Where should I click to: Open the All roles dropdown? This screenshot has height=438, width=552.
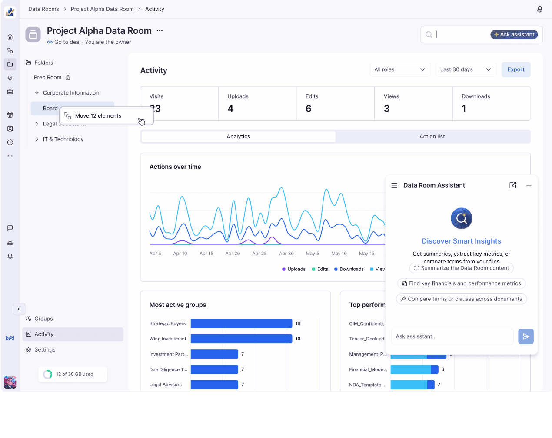(400, 69)
